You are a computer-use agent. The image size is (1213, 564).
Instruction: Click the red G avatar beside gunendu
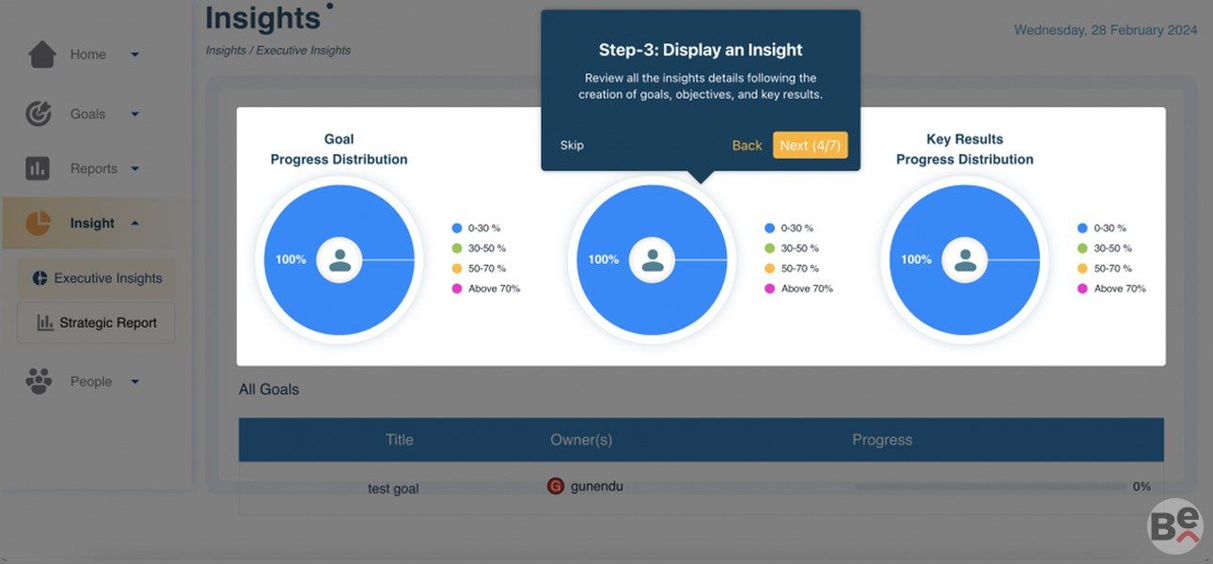(x=556, y=486)
